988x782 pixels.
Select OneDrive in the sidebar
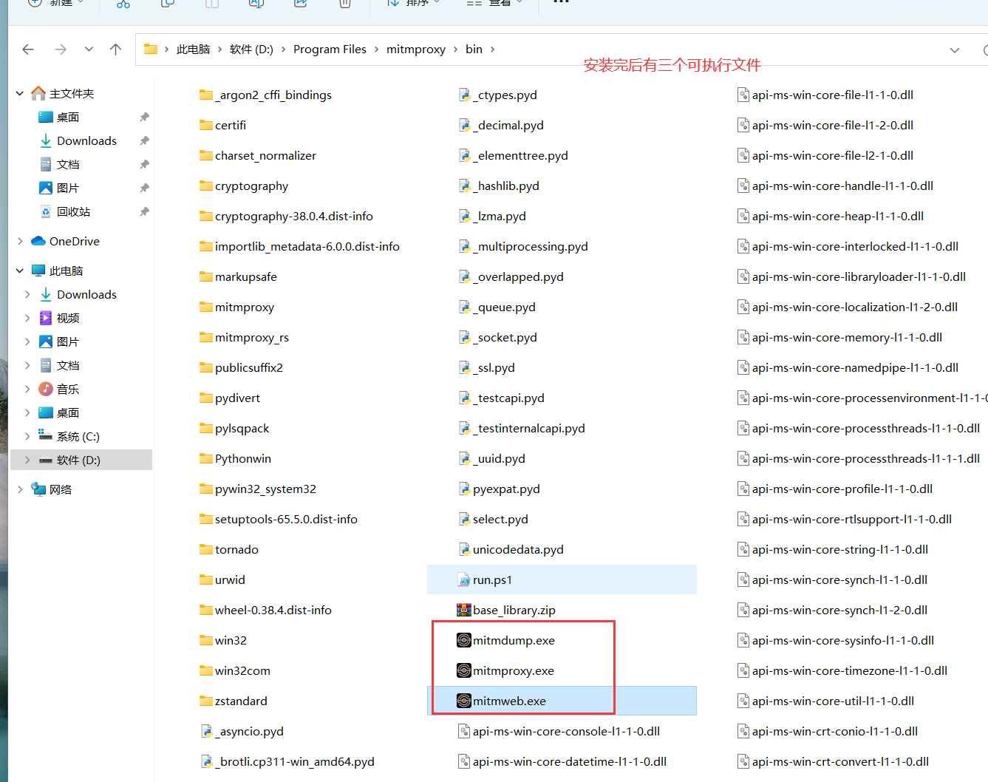[x=74, y=241]
